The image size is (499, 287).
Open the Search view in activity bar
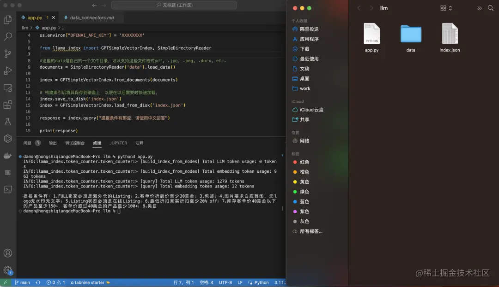pyautogui.click(x=8, y=37)
